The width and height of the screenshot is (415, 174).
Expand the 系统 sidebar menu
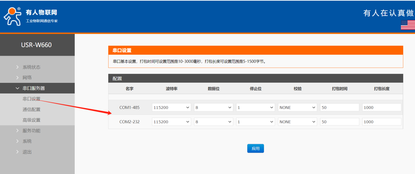(27, 141)
